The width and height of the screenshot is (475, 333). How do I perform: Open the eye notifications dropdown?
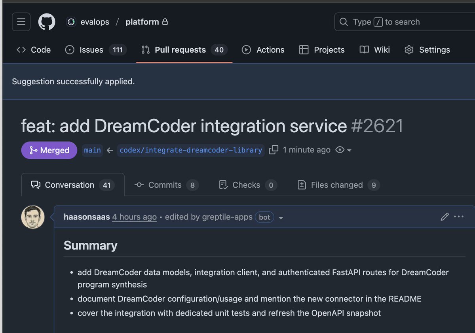tap(344, 150)
